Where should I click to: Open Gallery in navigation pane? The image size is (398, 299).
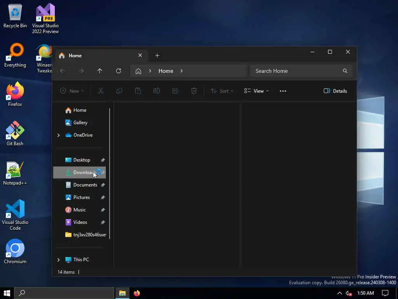(x=79, y=123)
